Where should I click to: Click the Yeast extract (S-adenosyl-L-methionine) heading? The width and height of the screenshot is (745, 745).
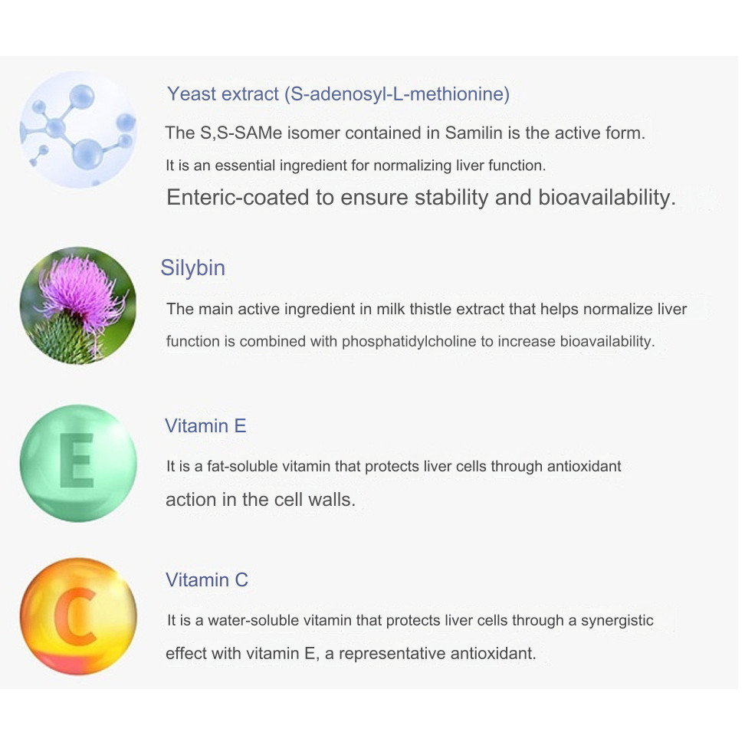click(x=338, y=94)
